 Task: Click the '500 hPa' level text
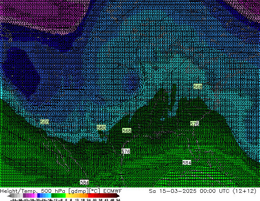click(x=54, y=191)
